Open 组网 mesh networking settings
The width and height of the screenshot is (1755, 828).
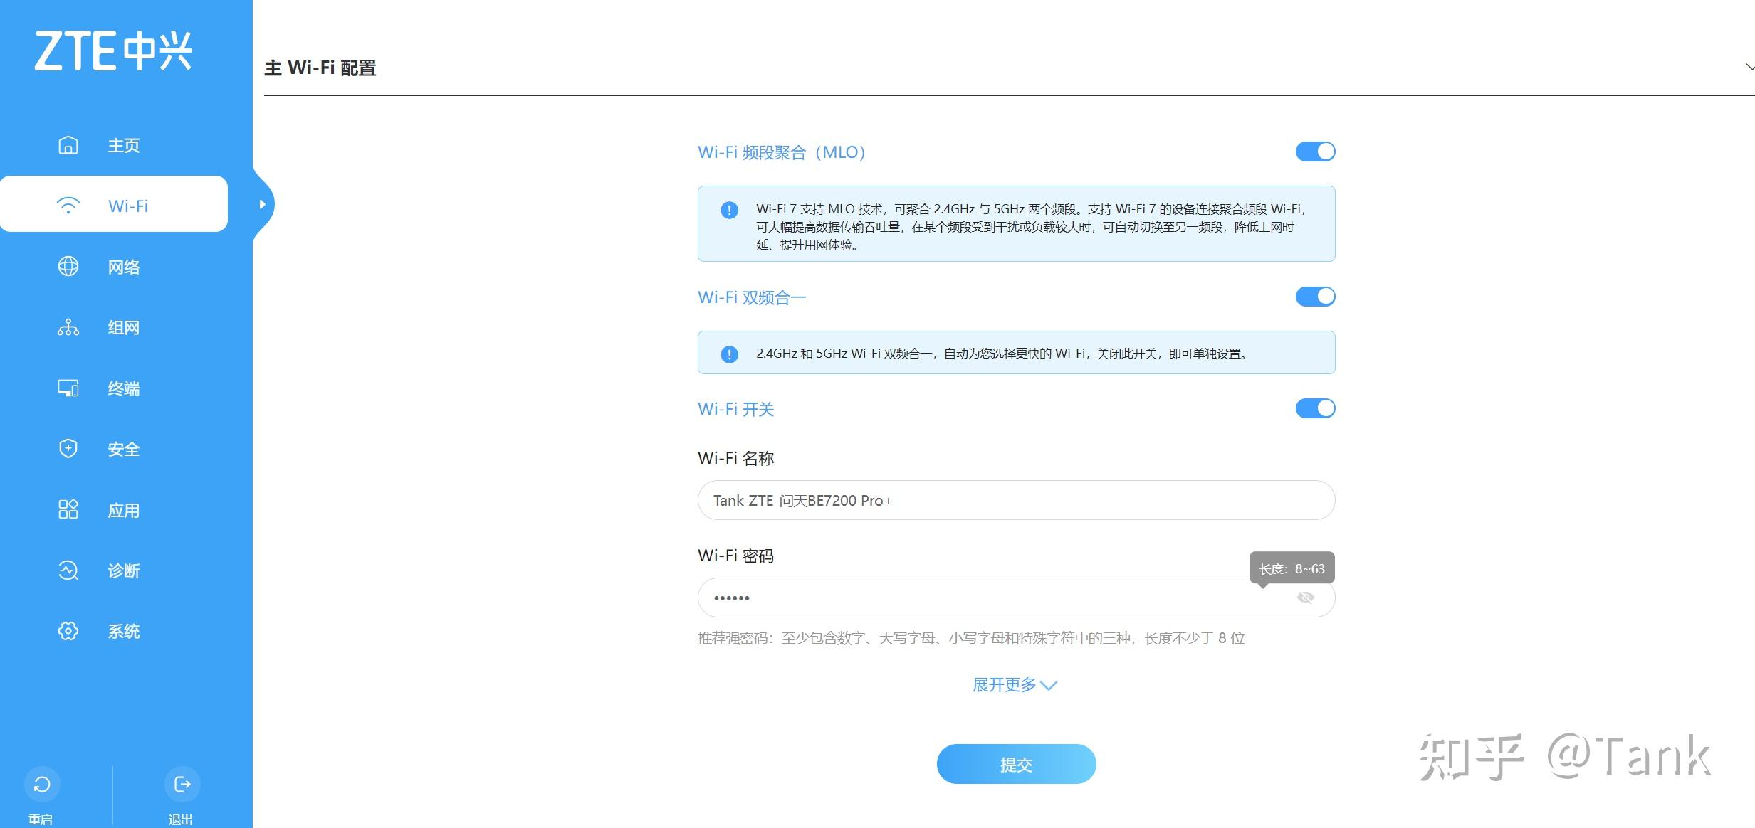click(x=122, y=327)
